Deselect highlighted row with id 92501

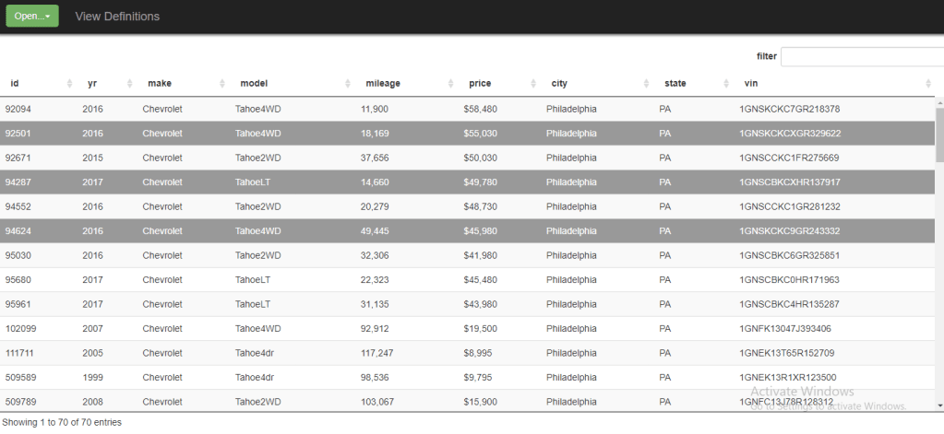(x=369, y=134)
